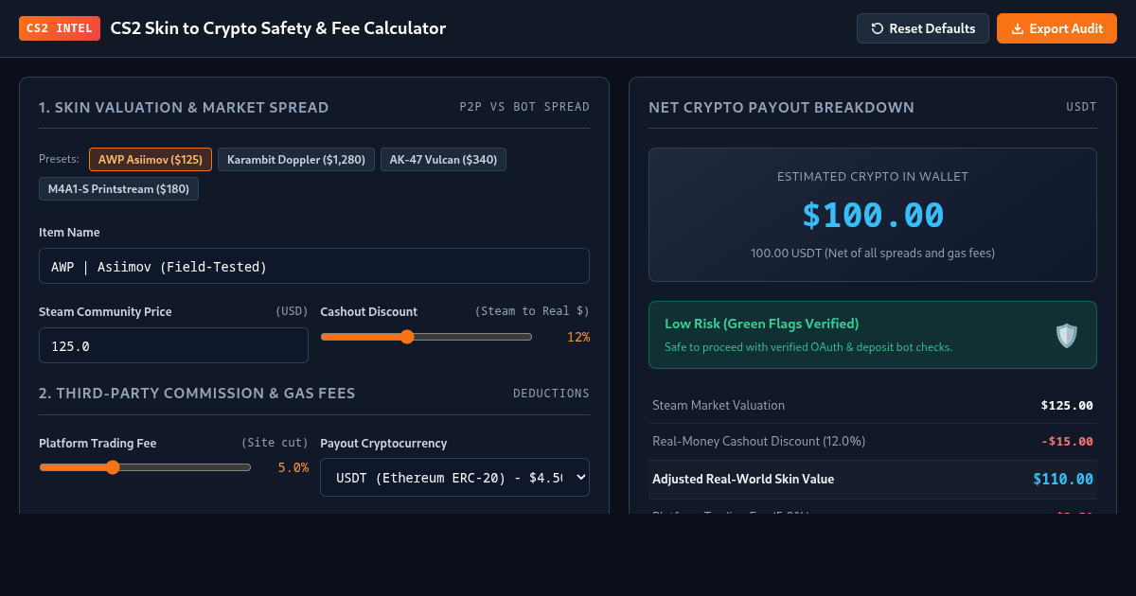Screen dimensions: 1136x596
Task: Click the $100.00 estimated crypto value
Action: coord(873,215)
